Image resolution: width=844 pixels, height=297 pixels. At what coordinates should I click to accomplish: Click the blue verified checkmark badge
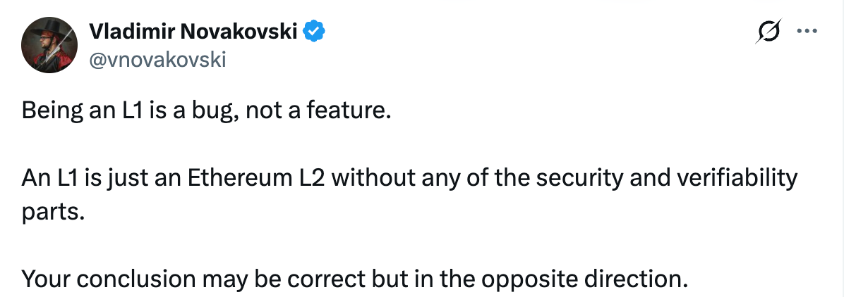[x=314, y=32]
